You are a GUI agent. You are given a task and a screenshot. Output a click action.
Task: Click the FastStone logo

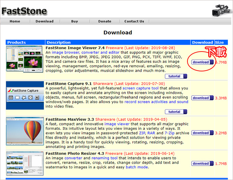point(24,11)
